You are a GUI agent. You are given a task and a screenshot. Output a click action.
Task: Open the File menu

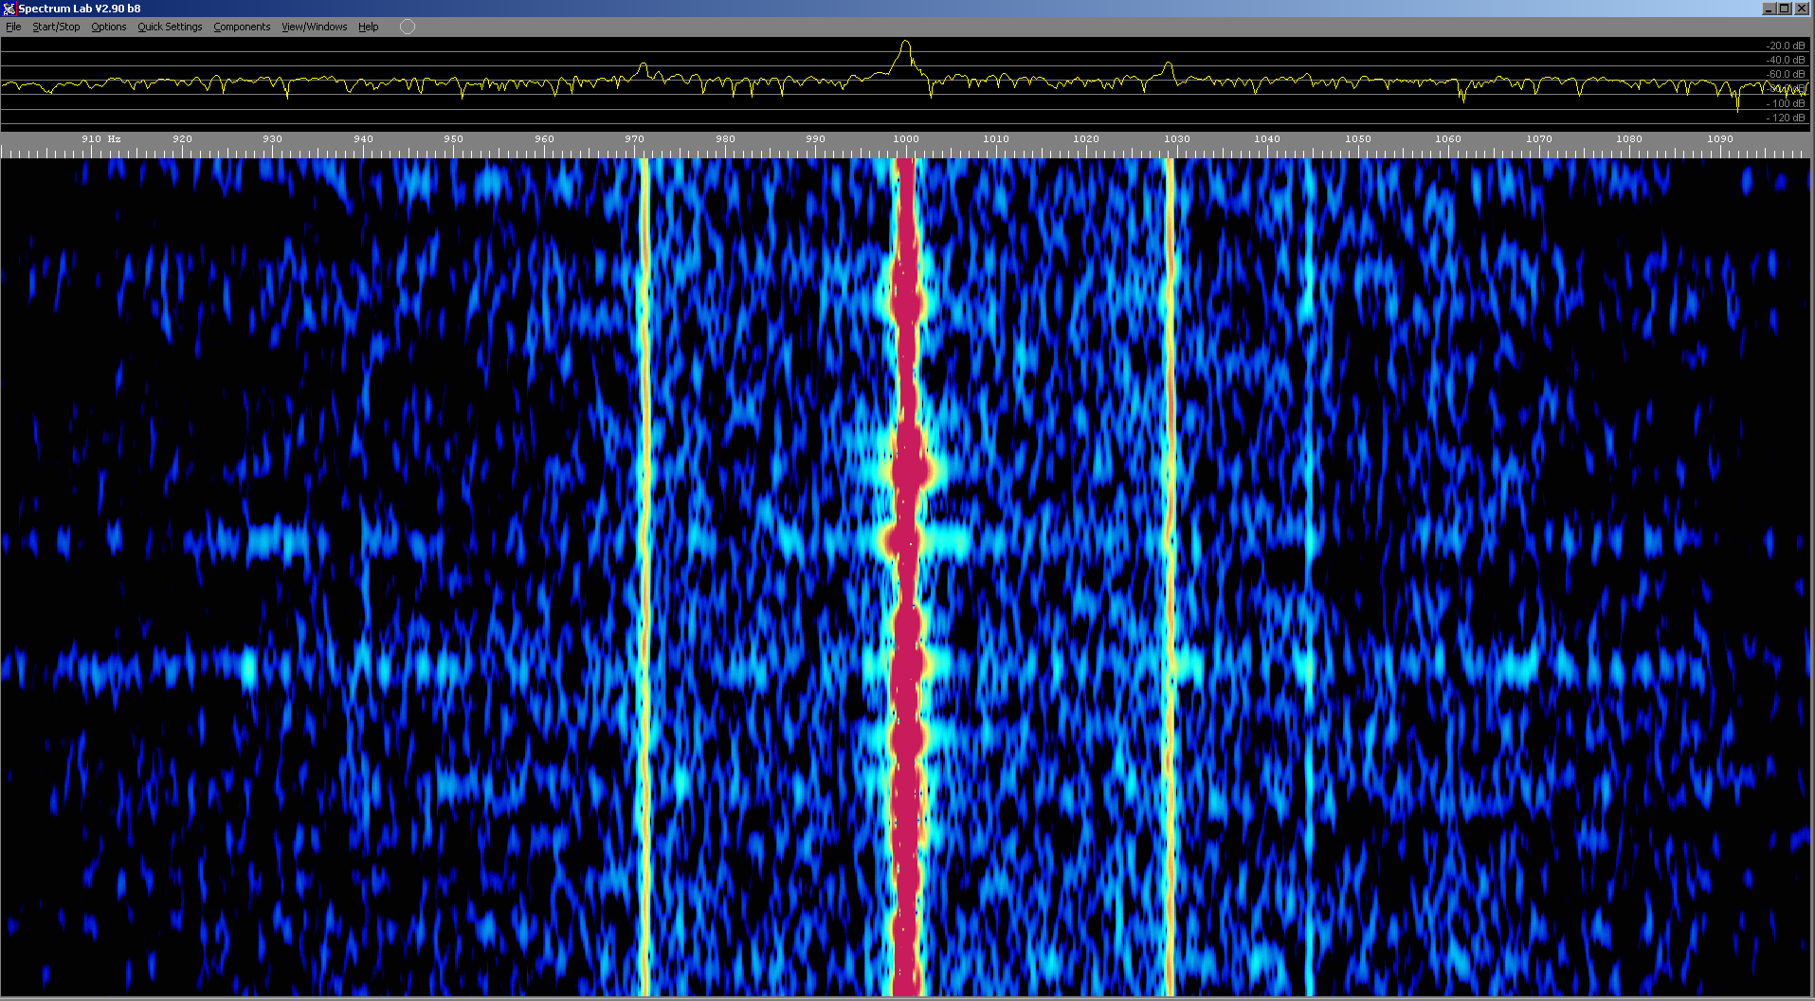[13, 27]
